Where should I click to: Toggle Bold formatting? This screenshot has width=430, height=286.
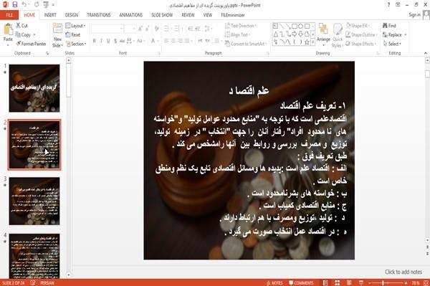(95, 41)
